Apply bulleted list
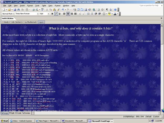Screen dimensions: 164x123 (92, 14)
